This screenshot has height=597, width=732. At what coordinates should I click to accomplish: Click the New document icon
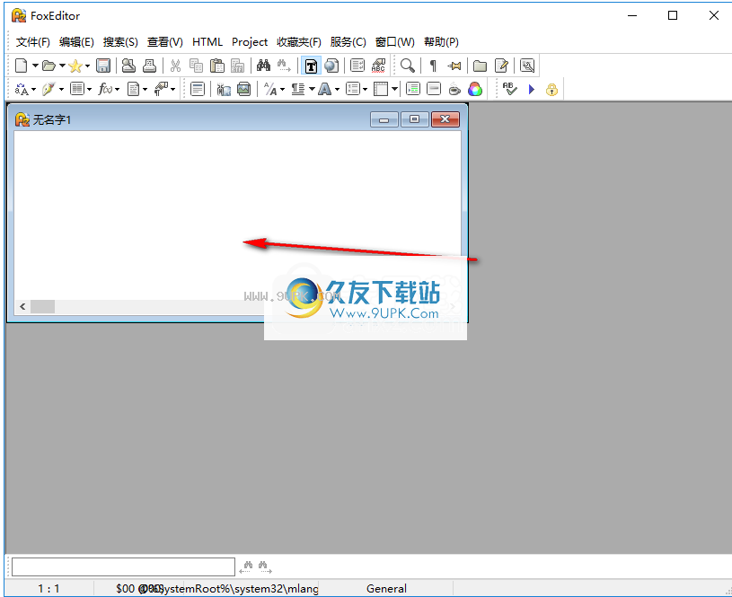(x=21, y=66)
